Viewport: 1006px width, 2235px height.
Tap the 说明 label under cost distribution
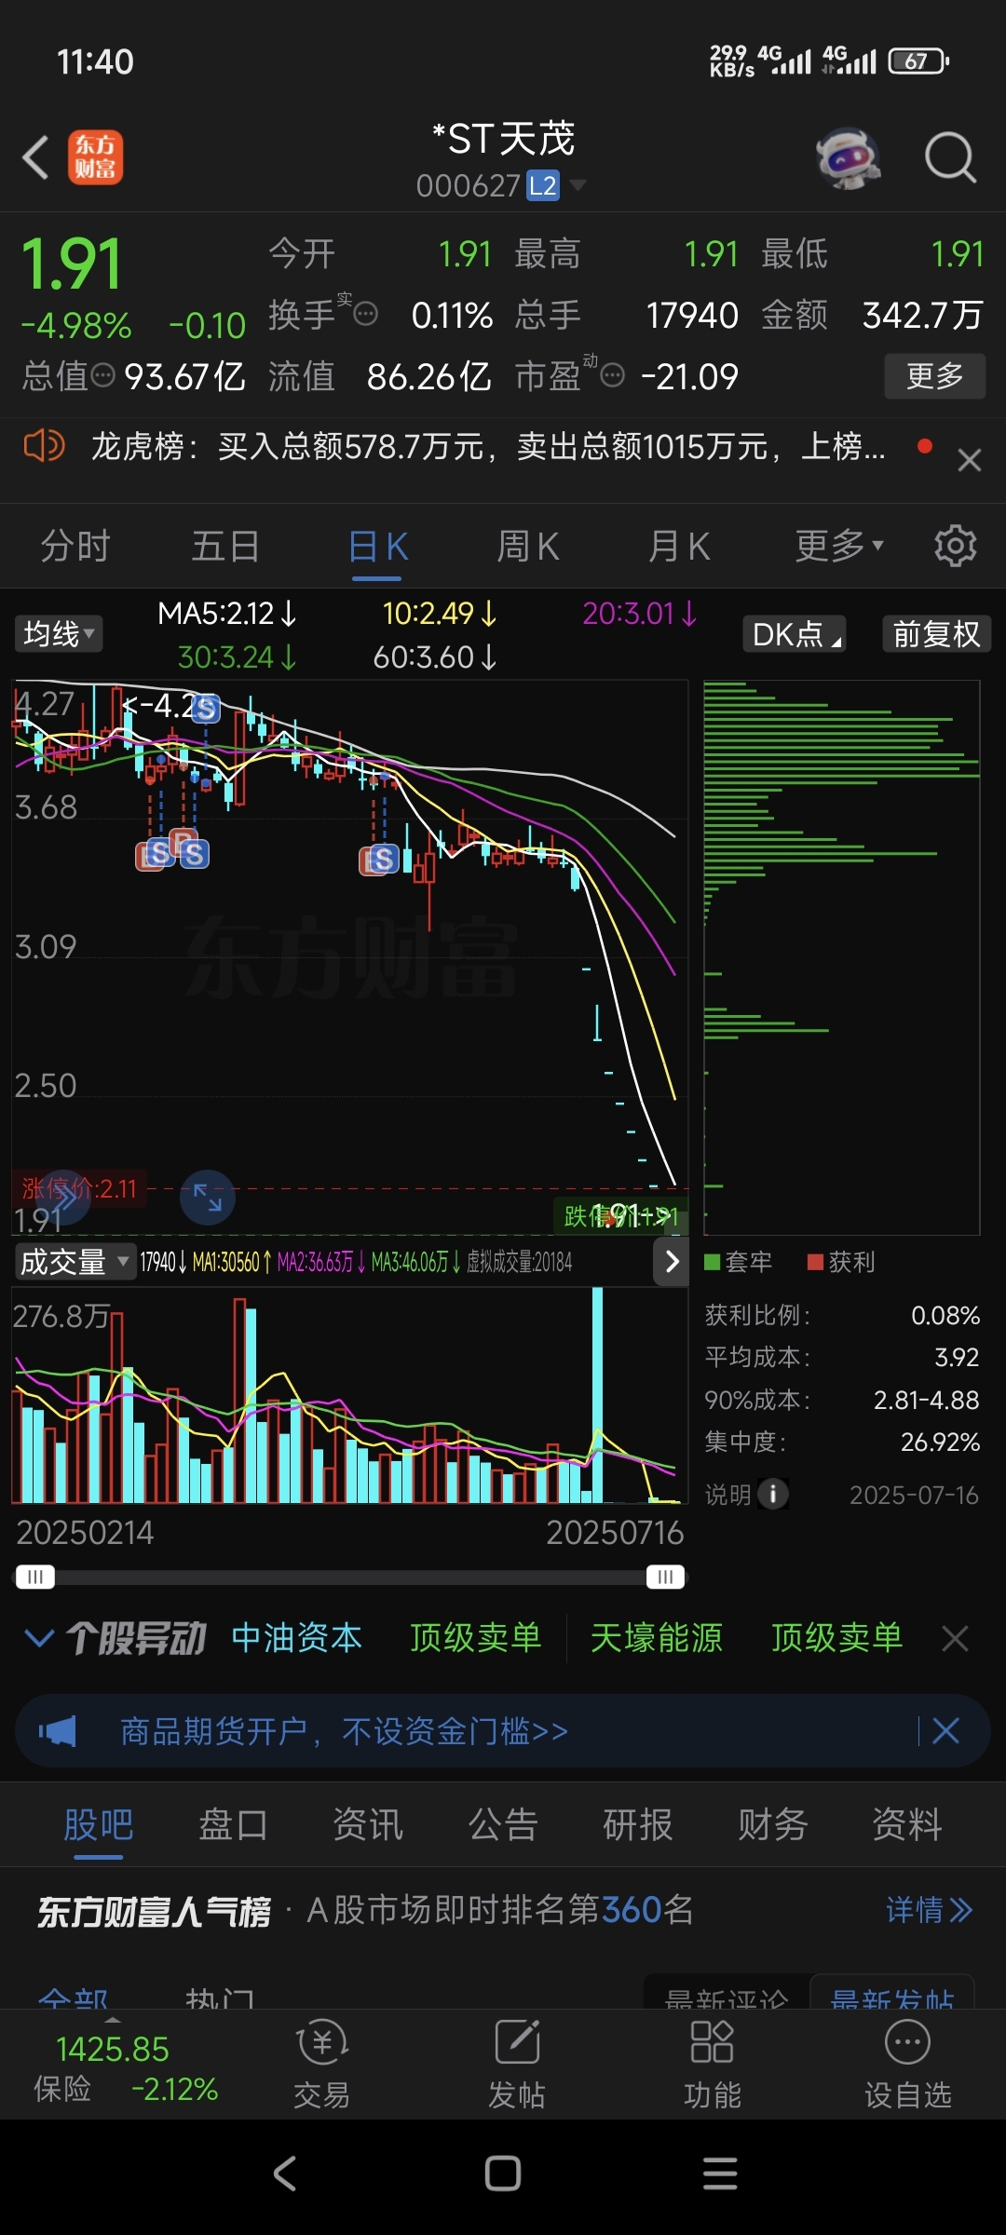click(727, 1494)
